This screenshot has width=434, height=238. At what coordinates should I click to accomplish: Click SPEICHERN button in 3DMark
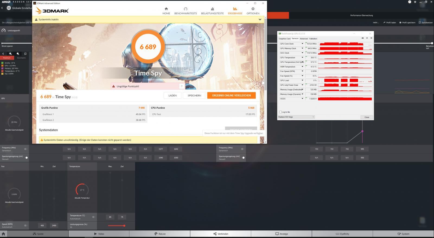tap(194, 96)
